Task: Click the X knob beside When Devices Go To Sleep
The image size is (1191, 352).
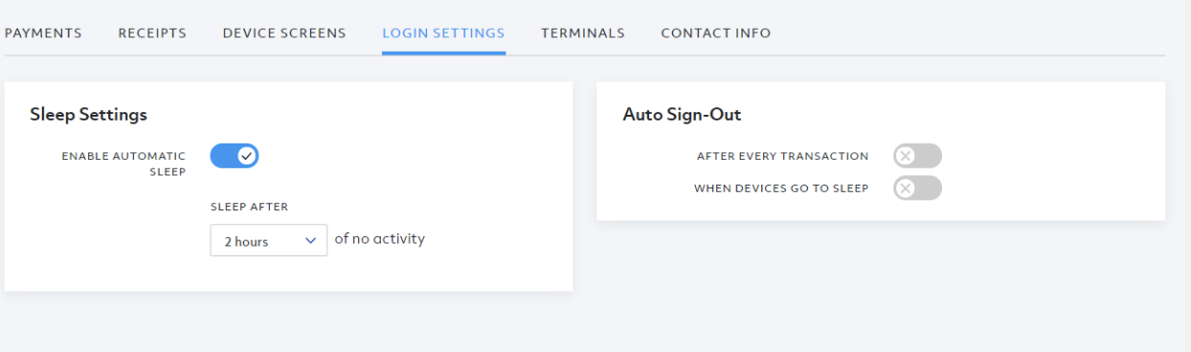Action: (x=906, y=188)
